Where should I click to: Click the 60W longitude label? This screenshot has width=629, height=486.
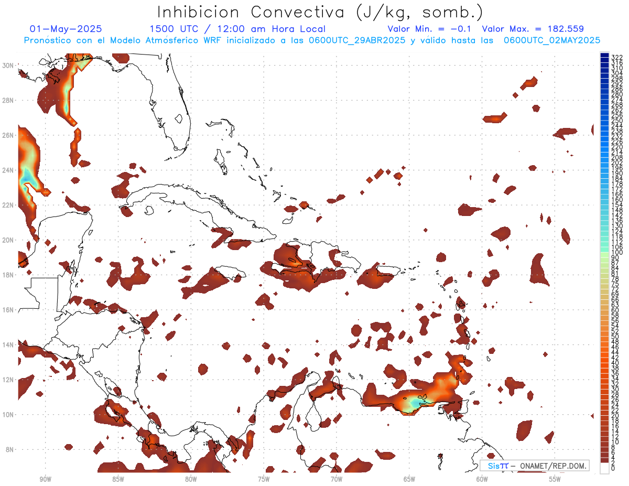tap(482, 478)
